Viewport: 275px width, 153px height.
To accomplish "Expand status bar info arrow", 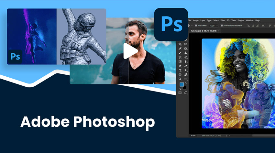I will [226, 136].
